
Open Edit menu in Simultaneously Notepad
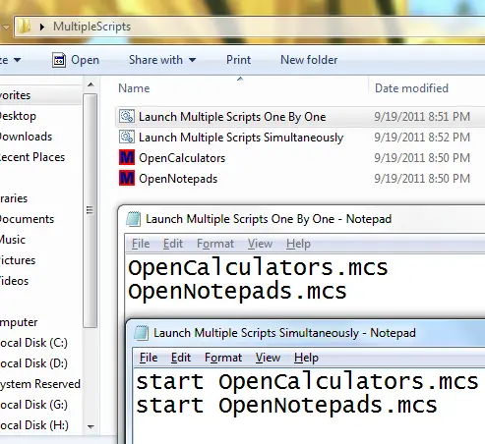tap(181, 358)
